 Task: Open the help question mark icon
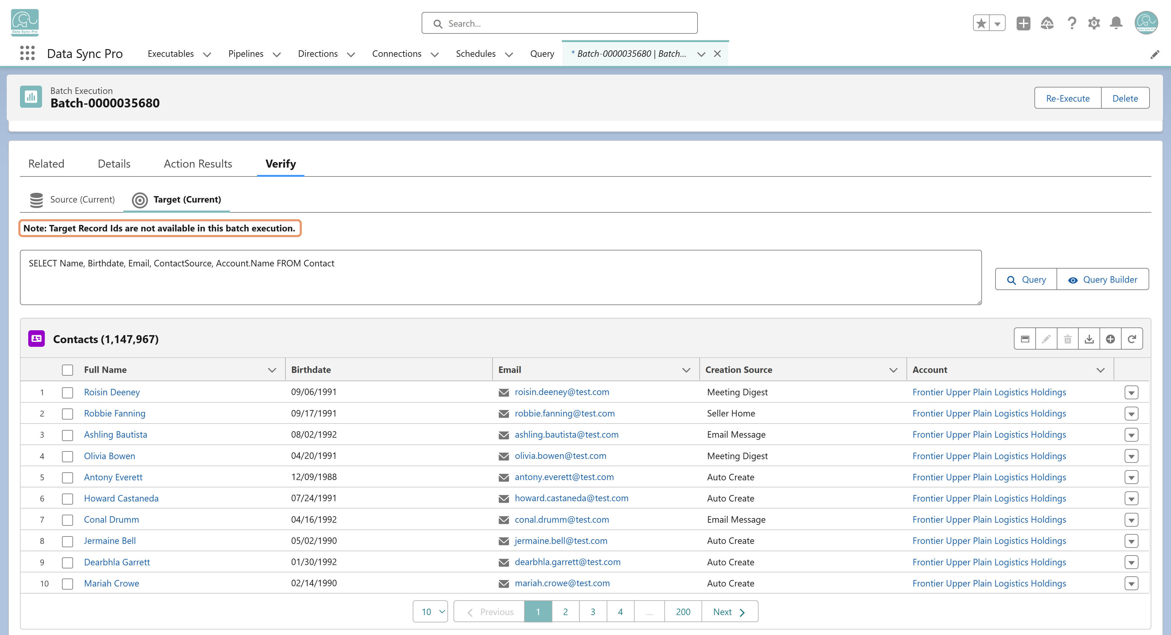click(x=1072, y=23)
